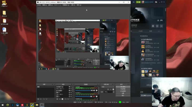The width and height of the screenshot is (192, 107).
Task: Open the Steam game settings gear
Action: [x=153, y=26]
